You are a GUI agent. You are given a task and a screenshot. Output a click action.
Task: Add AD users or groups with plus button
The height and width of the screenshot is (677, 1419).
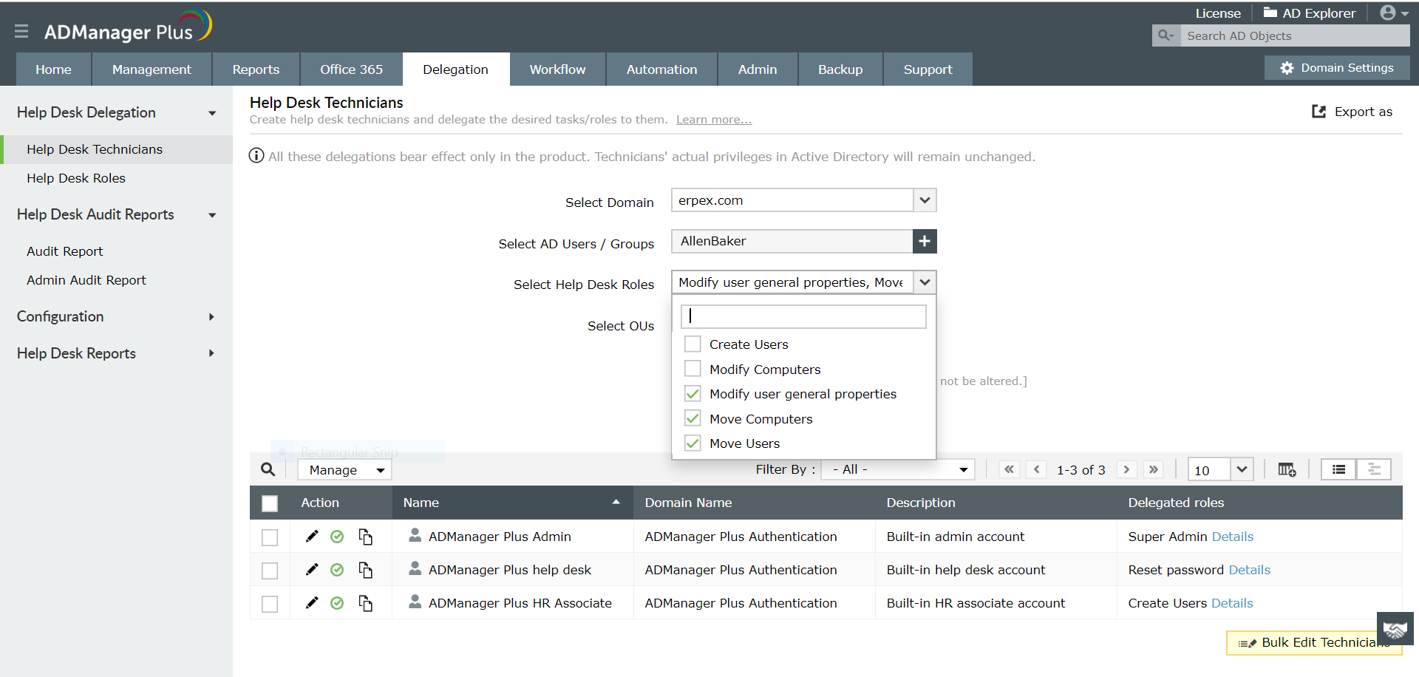tap(925, 241)
